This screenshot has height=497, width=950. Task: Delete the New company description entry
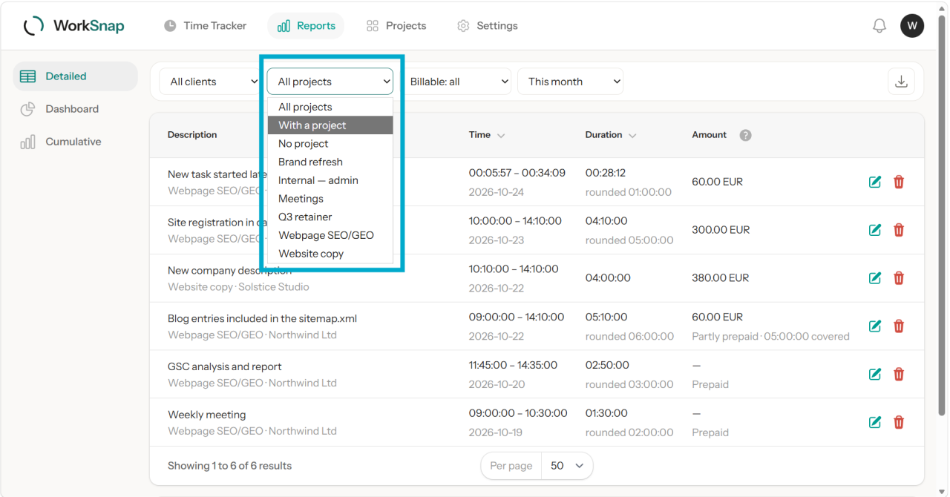click(899, 278)
